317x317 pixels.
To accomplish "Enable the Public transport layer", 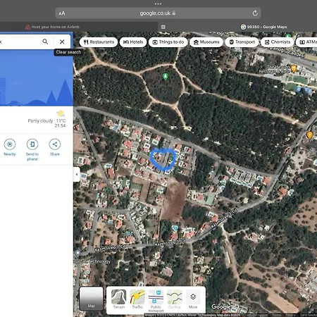I will [156, 301].
